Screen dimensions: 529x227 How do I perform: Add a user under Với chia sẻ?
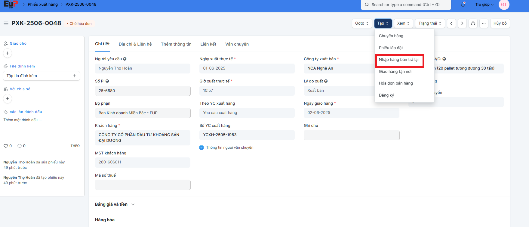point(8,99)
